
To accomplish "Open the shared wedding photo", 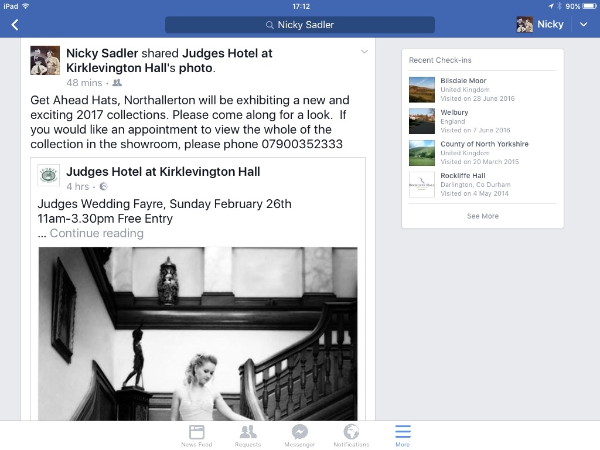I will pyautogui.click(x=198, y=333).
